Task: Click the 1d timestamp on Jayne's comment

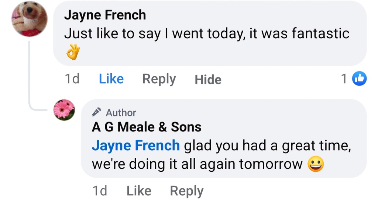Action: pos(72,79)
